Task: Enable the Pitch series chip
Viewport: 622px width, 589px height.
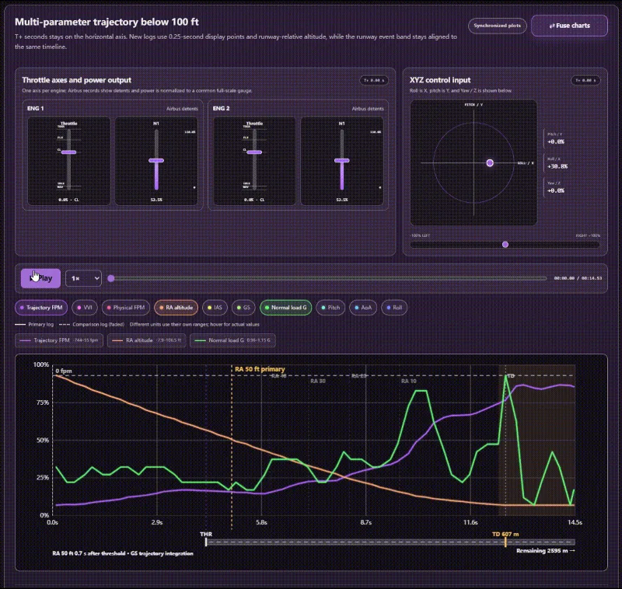Action: coord(330,308)
